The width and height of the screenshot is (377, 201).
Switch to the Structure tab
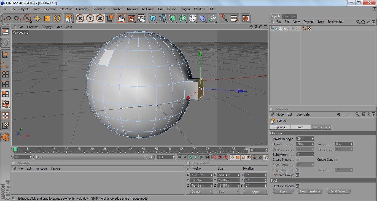pyautogui.click(x=290, y=16)
